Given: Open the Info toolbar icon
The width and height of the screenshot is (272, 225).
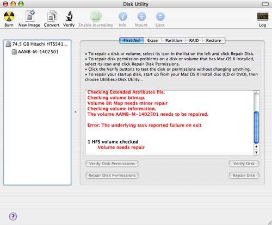Looking at the screenshot, I should pos(123,17).
